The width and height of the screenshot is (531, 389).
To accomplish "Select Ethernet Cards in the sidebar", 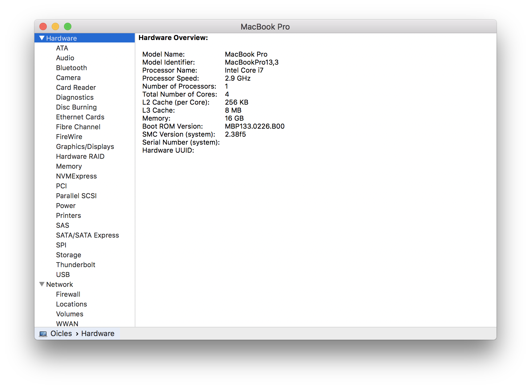I will click(x=80, y=117).
